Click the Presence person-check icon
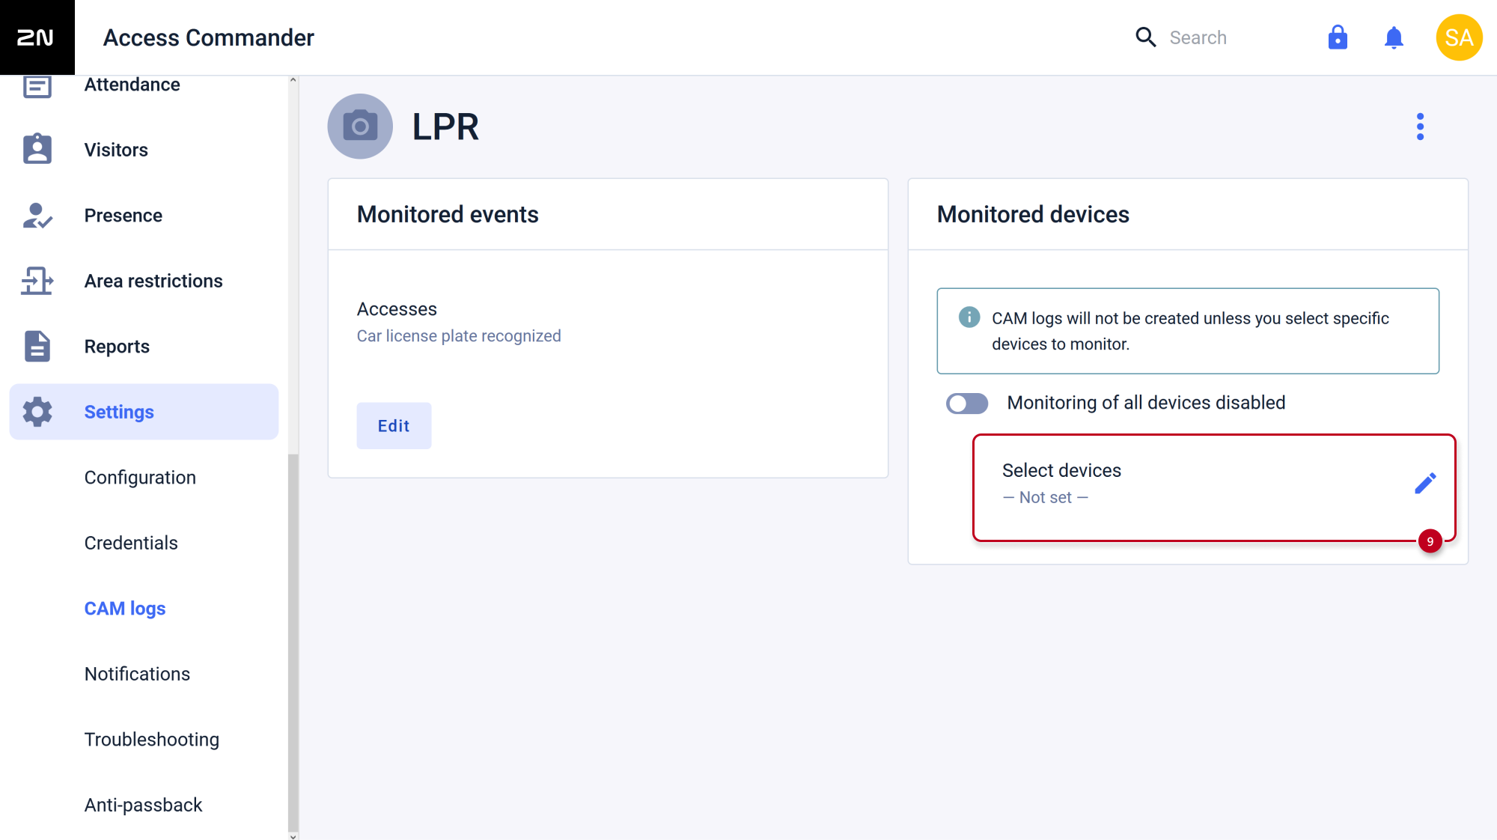Viewport: 1497px width, 840px height. (x=37, y=216)
